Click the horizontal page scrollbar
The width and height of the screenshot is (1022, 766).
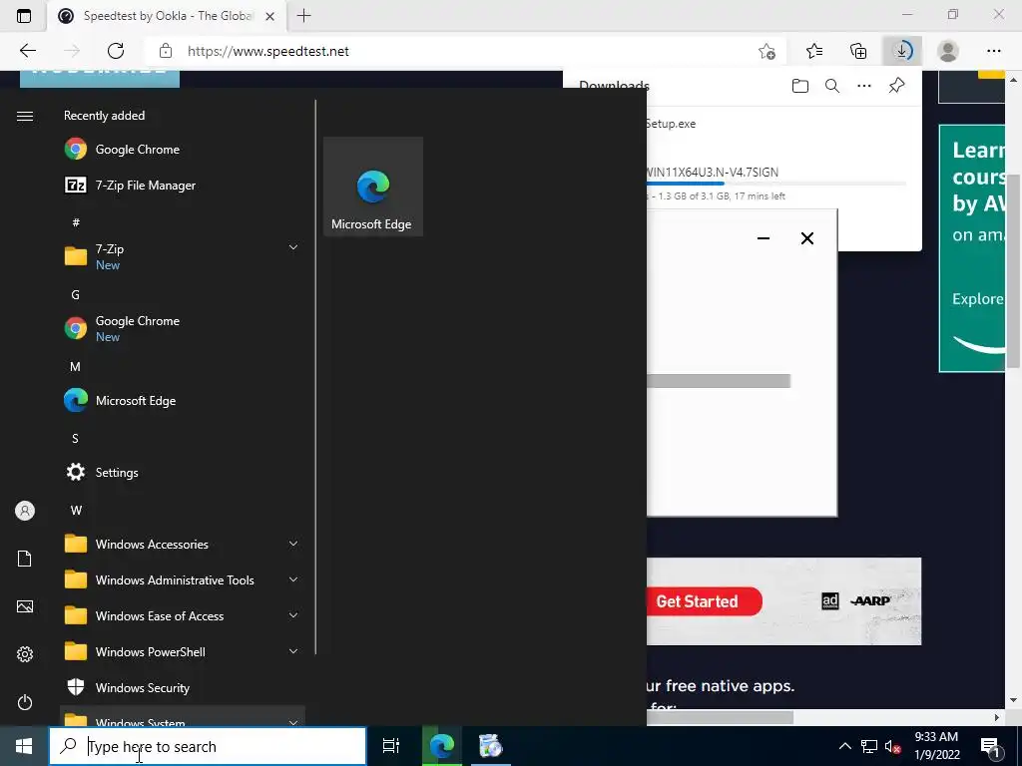720,717
